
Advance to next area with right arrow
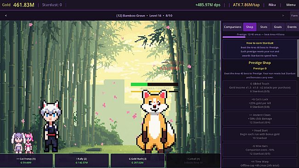click(283, 16)
